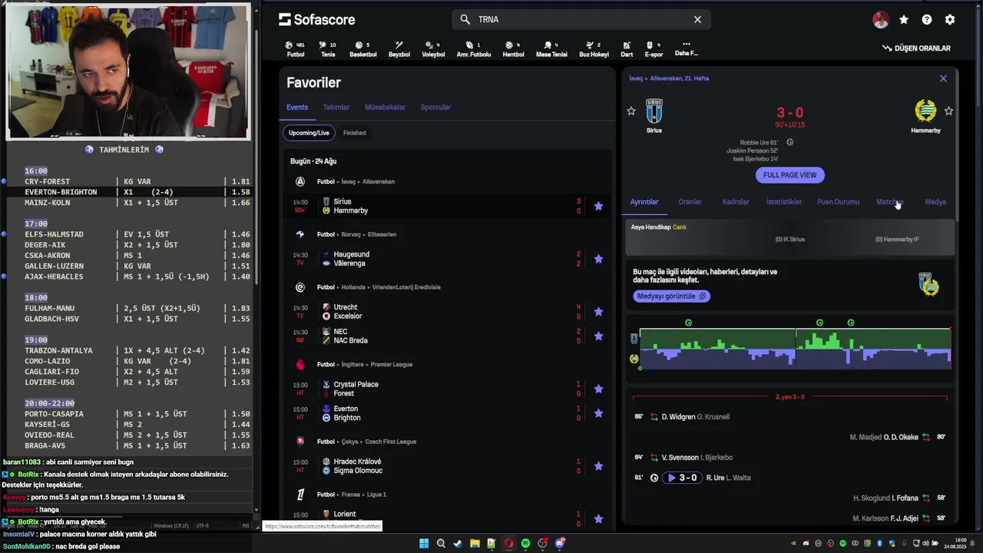Unfavorite the Lorient match row

[x=598, y=518]
